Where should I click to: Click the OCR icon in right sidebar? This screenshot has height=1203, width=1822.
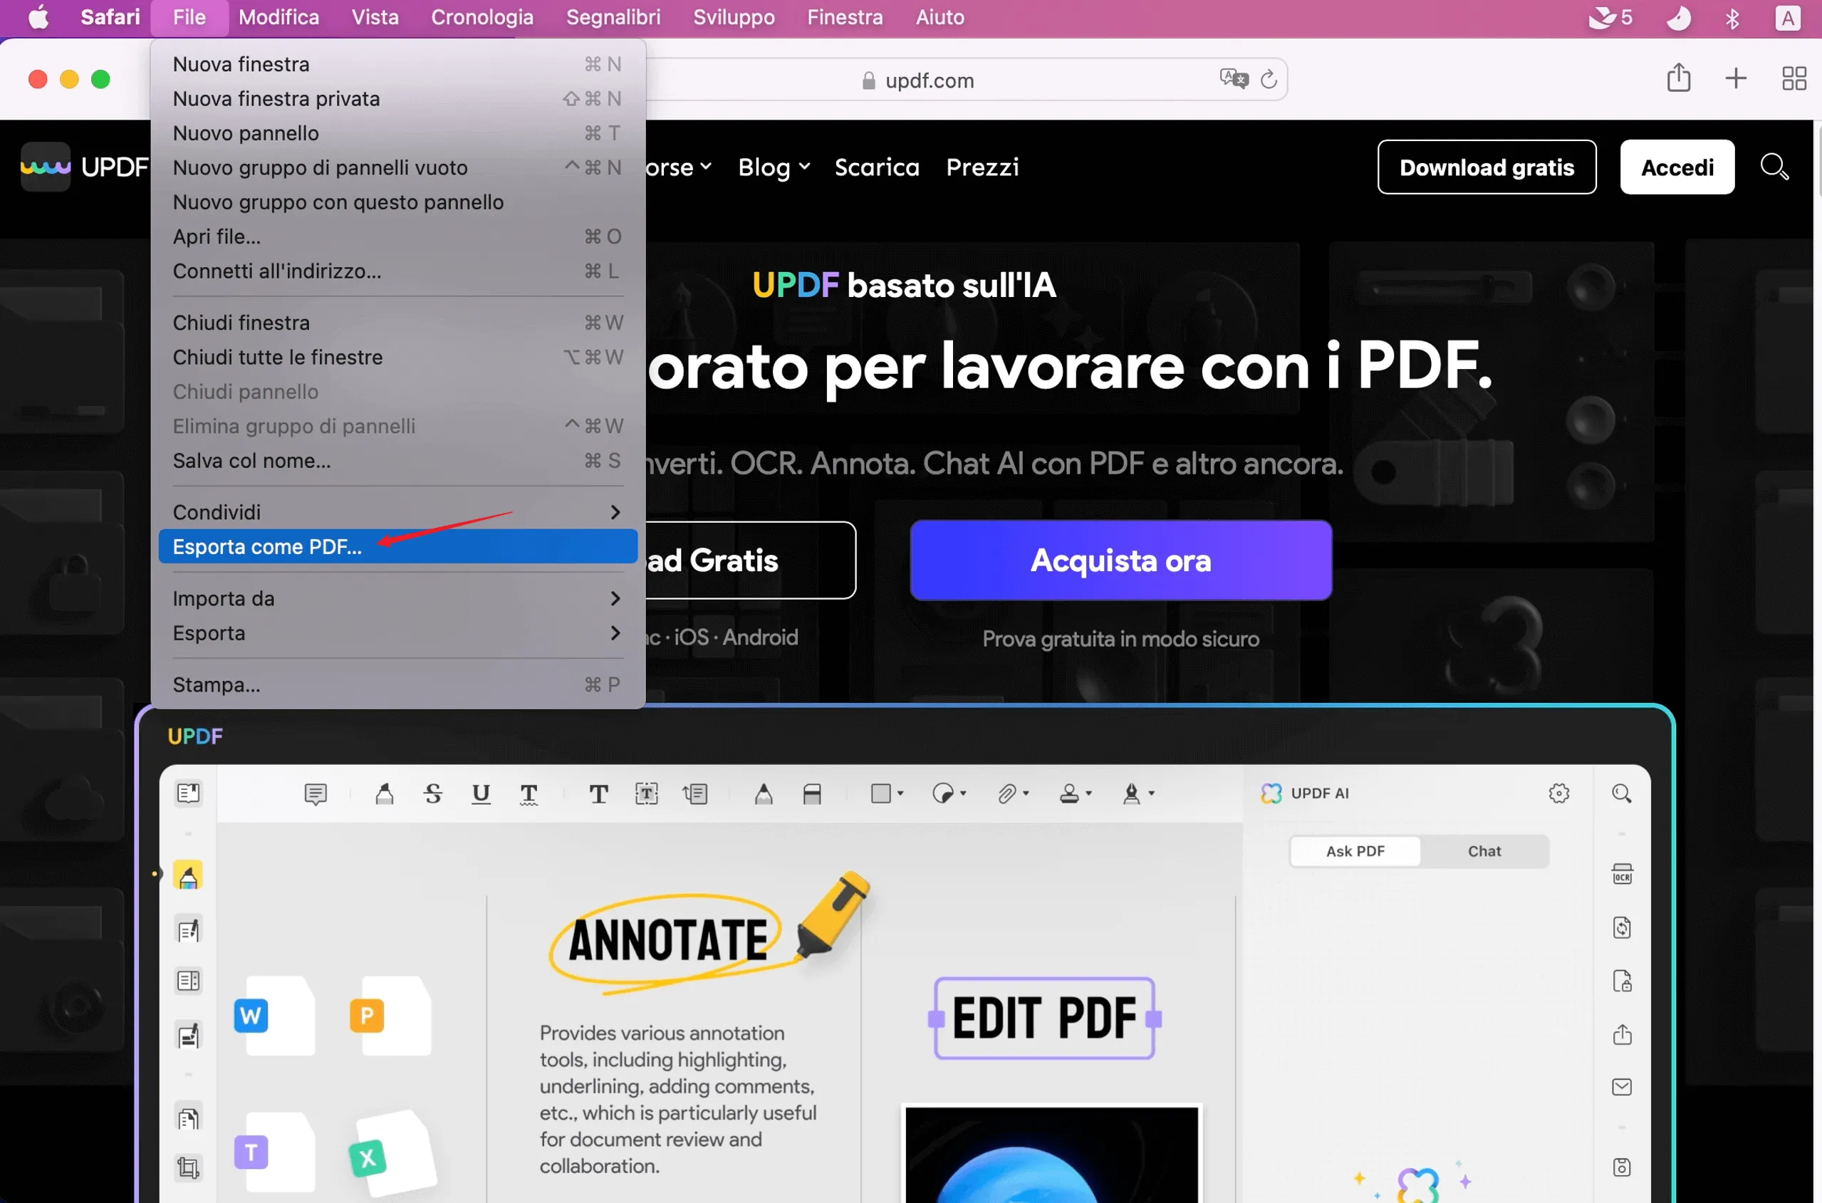click(x=1622, y=874)
